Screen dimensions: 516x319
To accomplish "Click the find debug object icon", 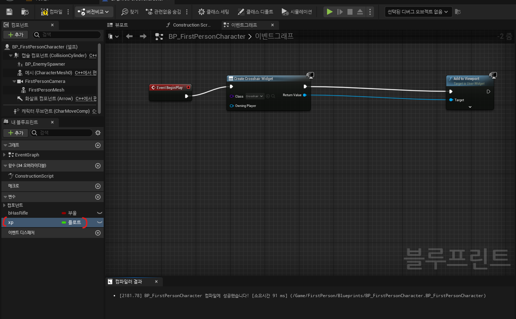I will pos(458,12).
